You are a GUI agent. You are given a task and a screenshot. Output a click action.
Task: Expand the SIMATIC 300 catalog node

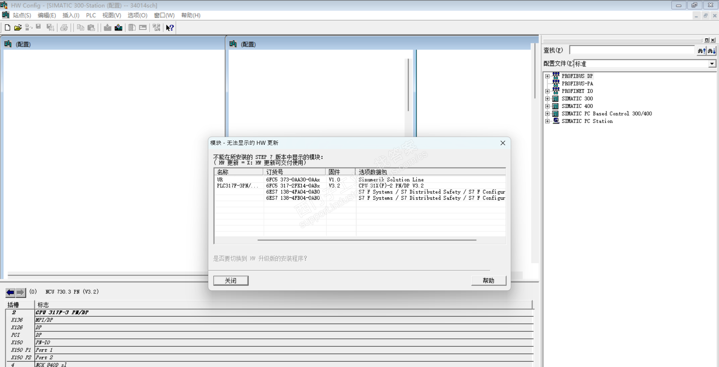pos(548,99)
